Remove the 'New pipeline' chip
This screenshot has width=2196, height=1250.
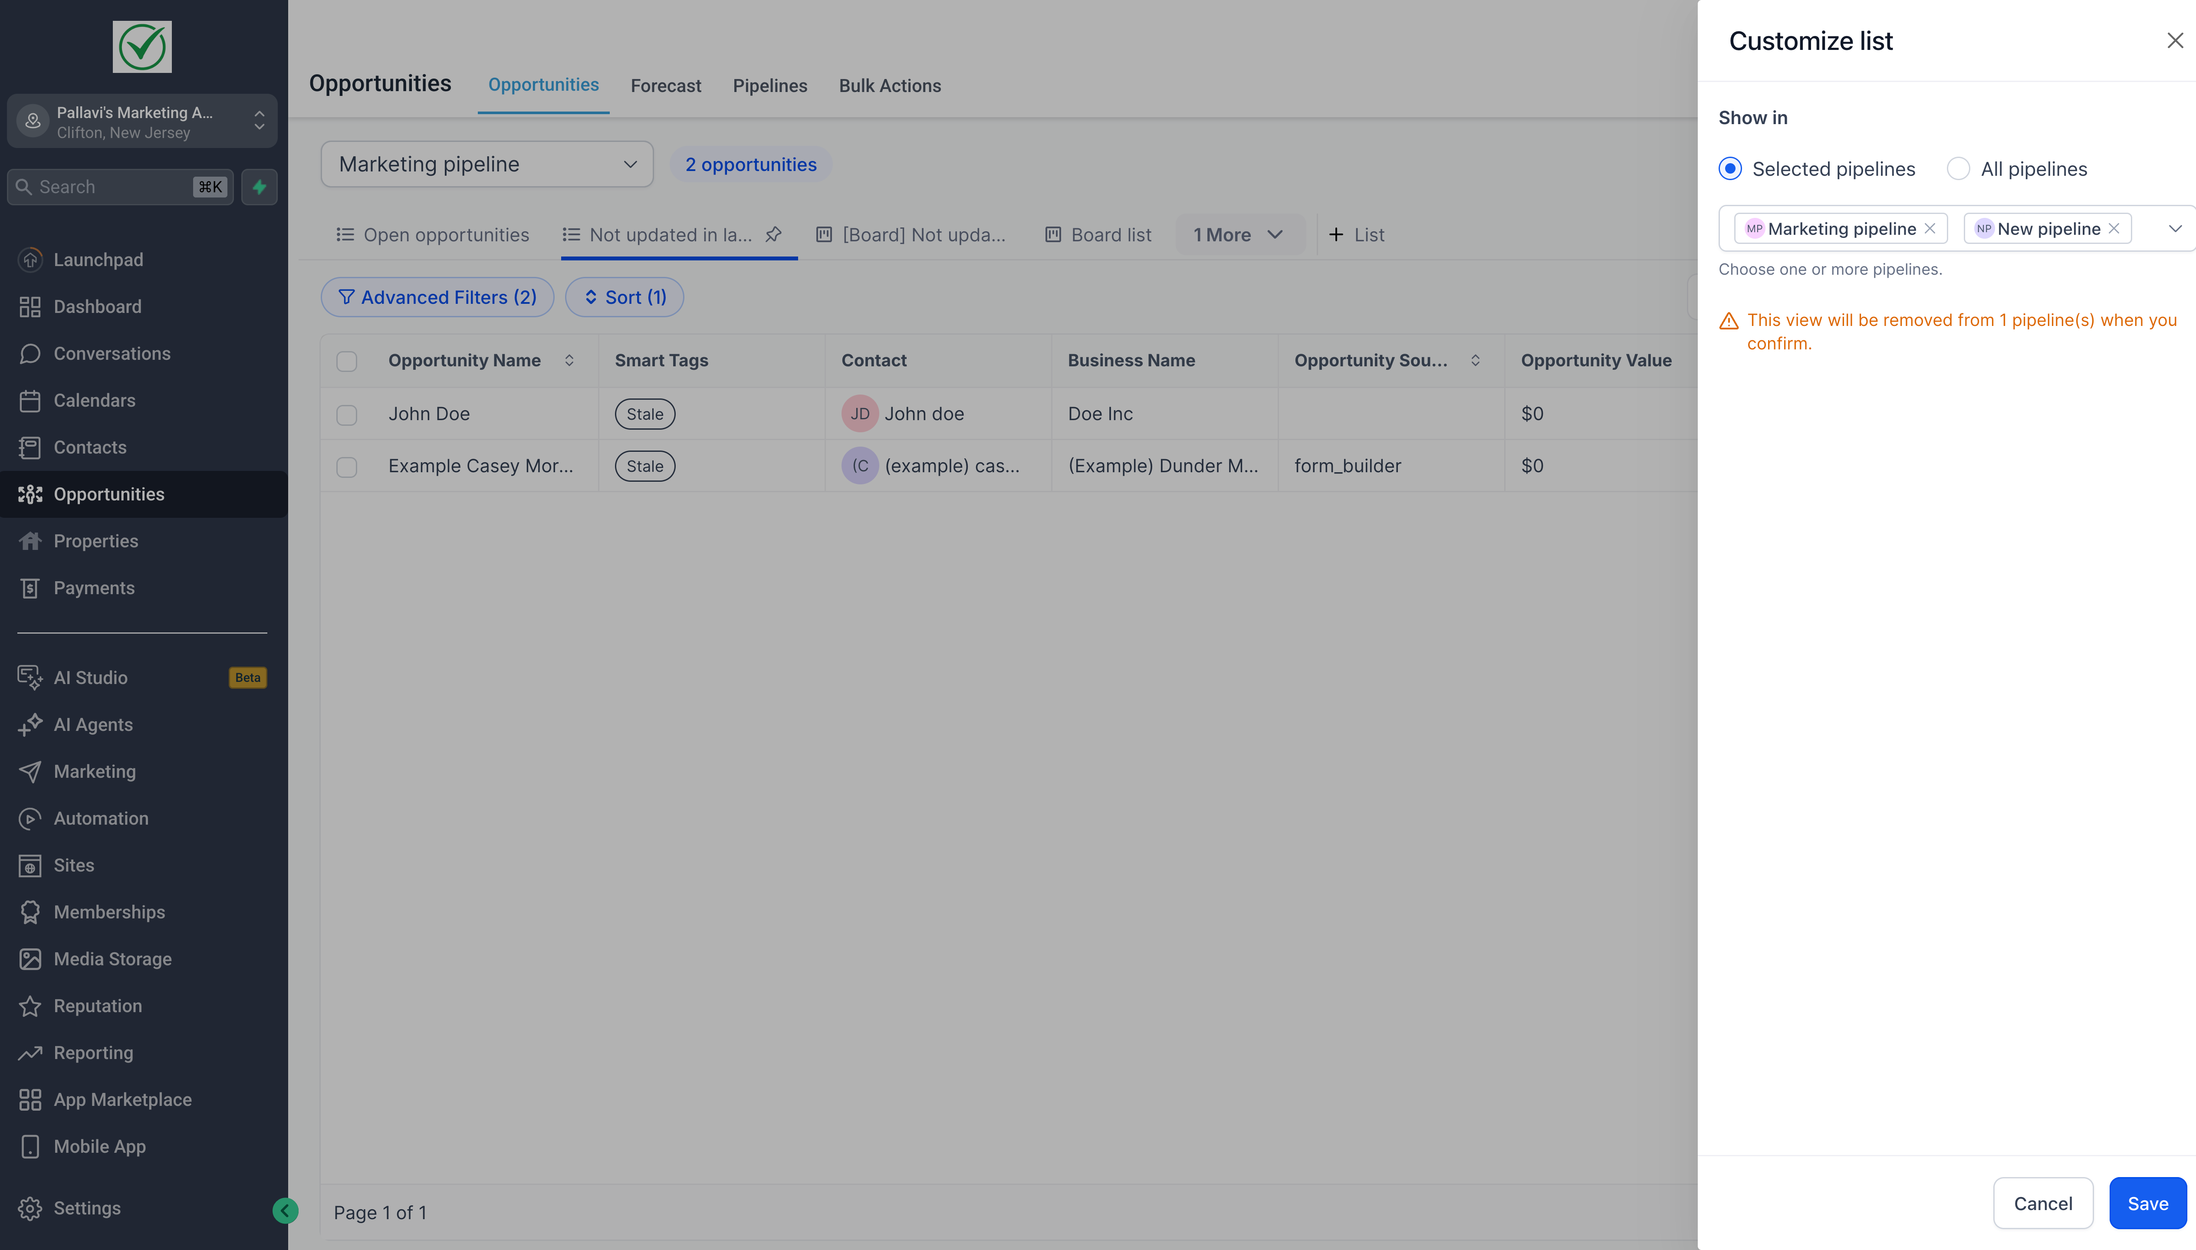(2114, 227)
